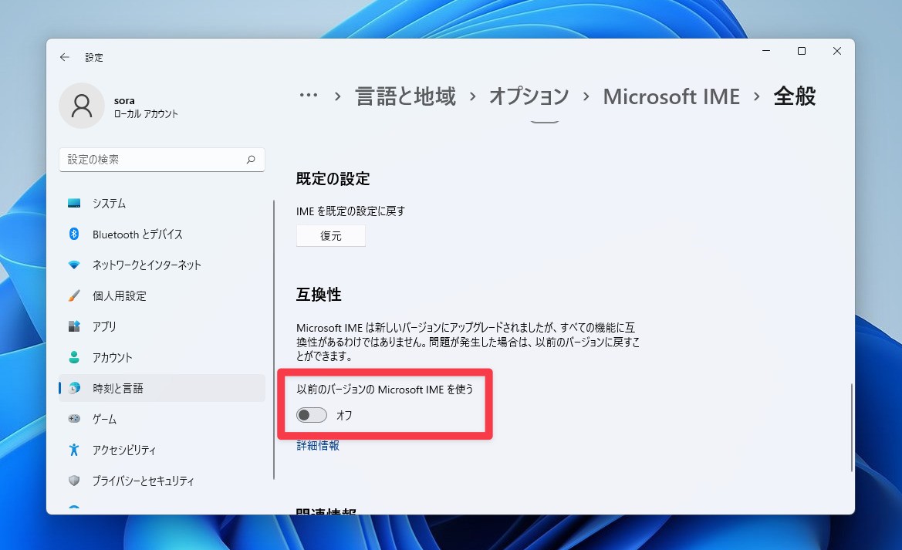Screen dimensions: 902x550
Task: Navigate to 言語と地域 in the breadcrumb
Action: click(404, 96)
